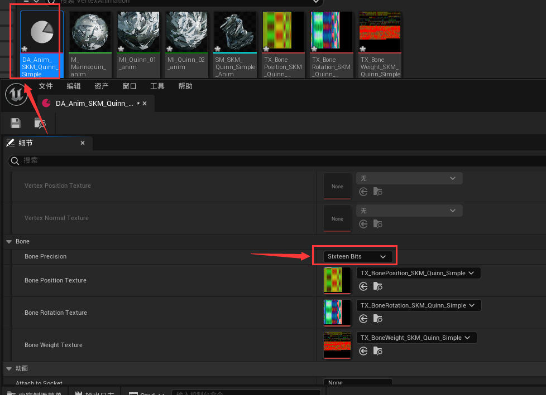The image size is (546, 395).
Task: Open the 资产 menu
Action: [102, 86]
